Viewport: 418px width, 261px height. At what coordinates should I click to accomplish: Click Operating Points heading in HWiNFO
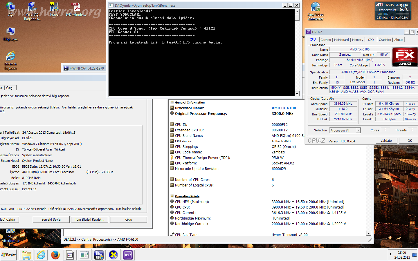click(x=187, y=196)
